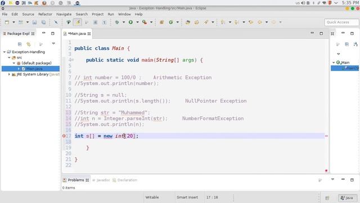Collapse the Main class in Outline
Viewport: 360px width, 203px height.
[334, 63]
